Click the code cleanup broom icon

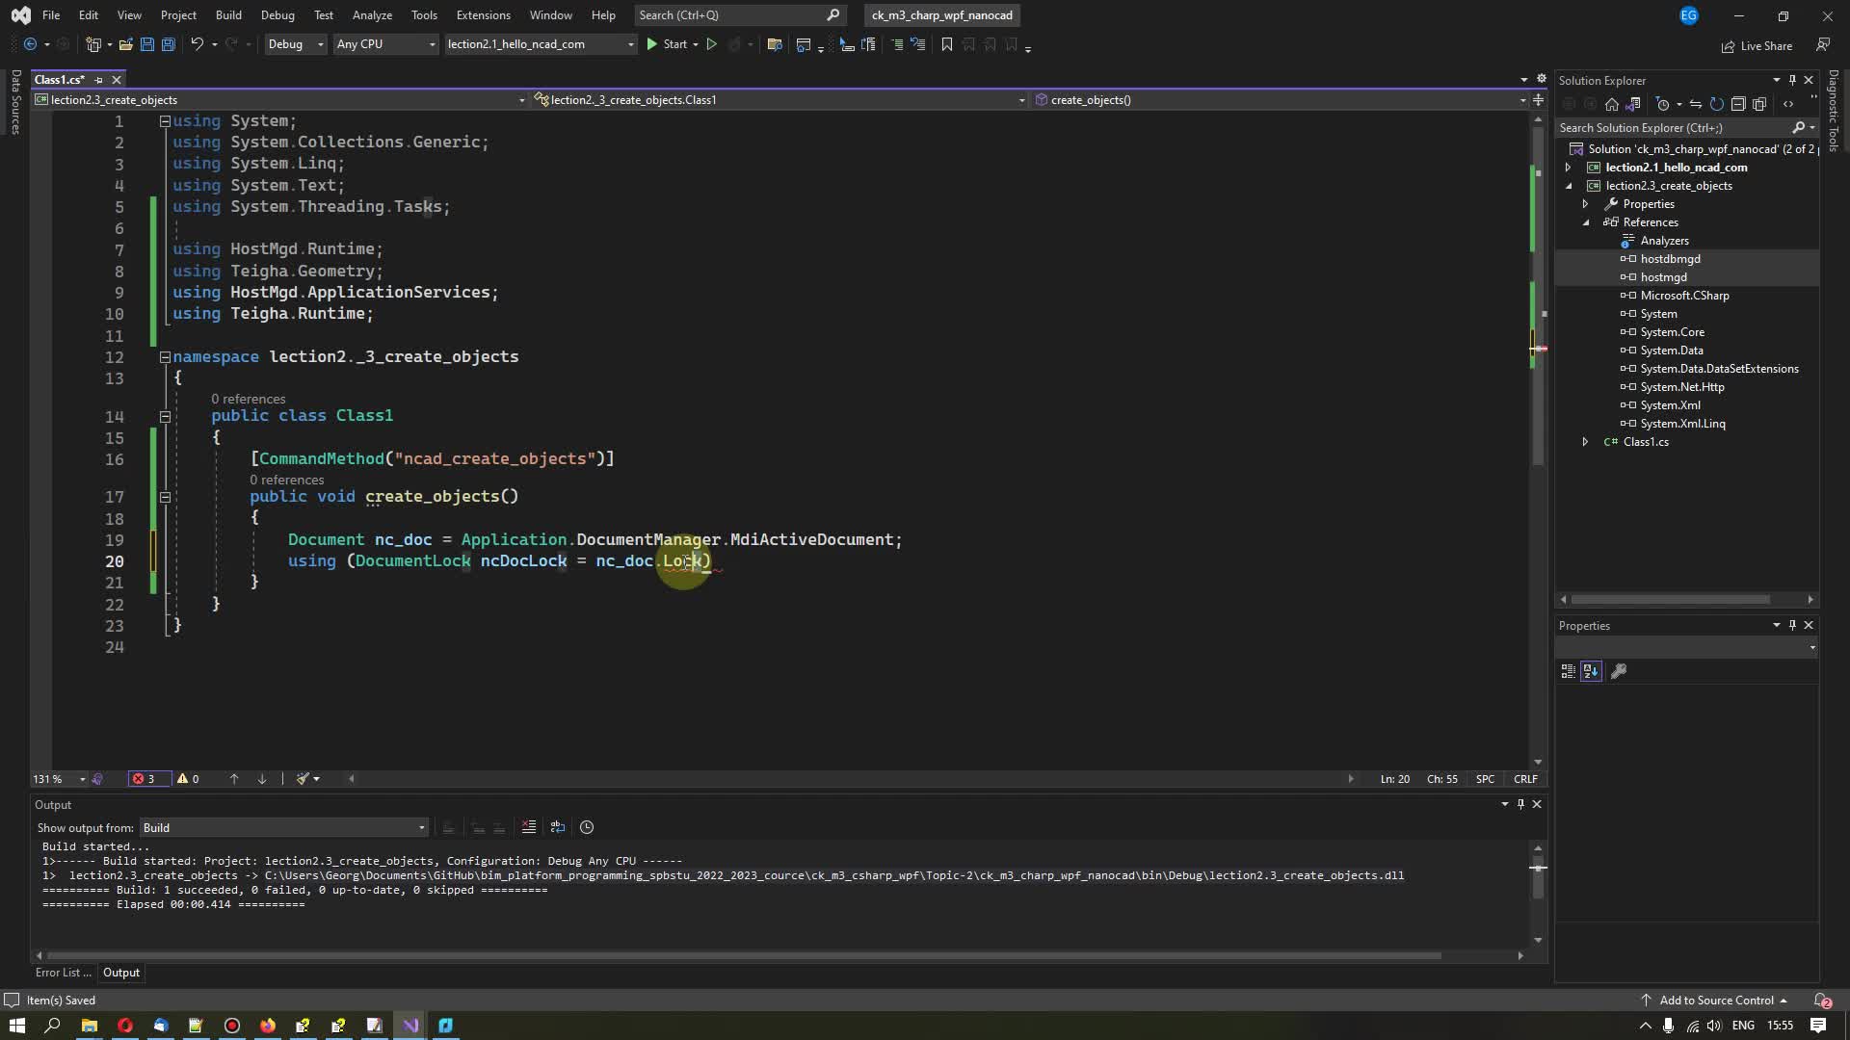[303, 779]
